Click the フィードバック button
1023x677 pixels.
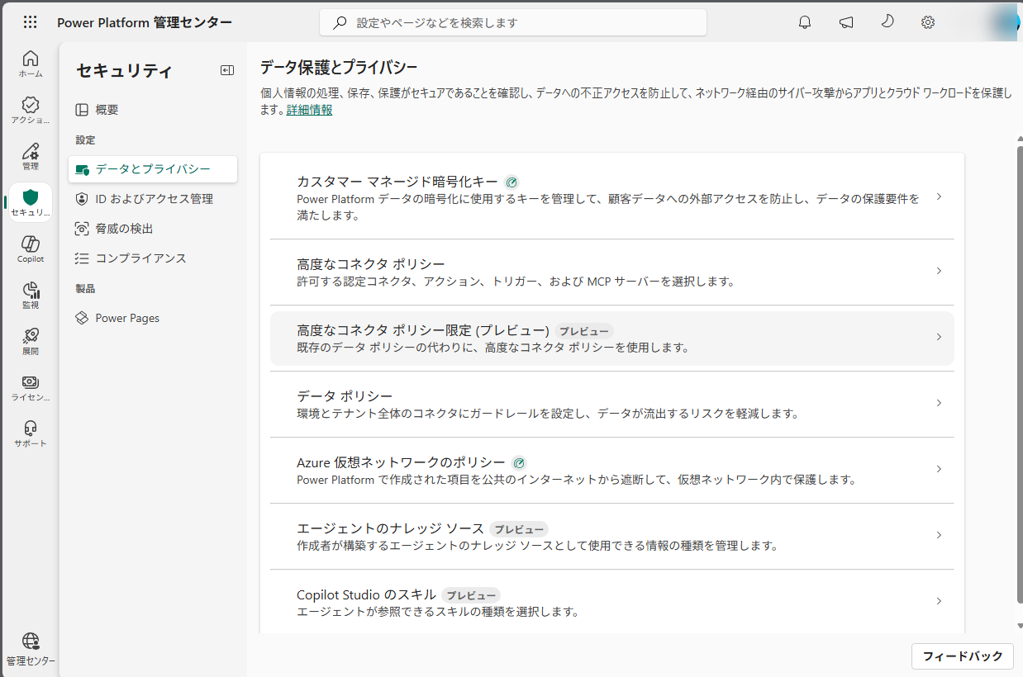[962, 656]
